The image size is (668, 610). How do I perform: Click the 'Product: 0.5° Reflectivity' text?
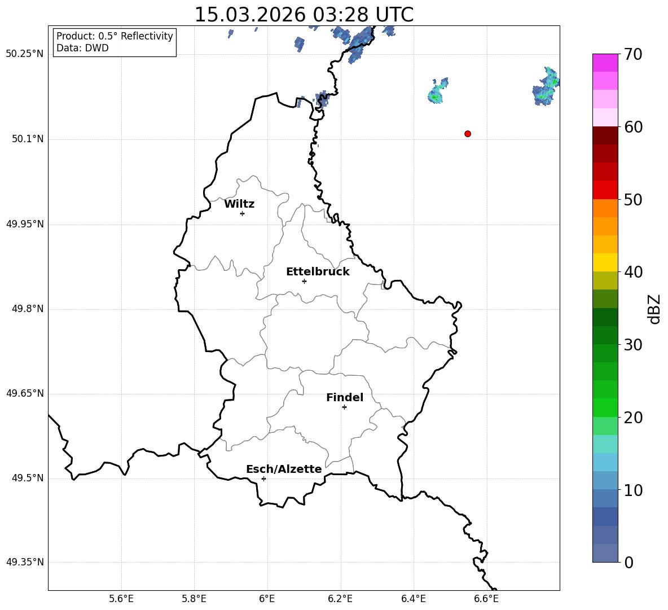[115, 36]
